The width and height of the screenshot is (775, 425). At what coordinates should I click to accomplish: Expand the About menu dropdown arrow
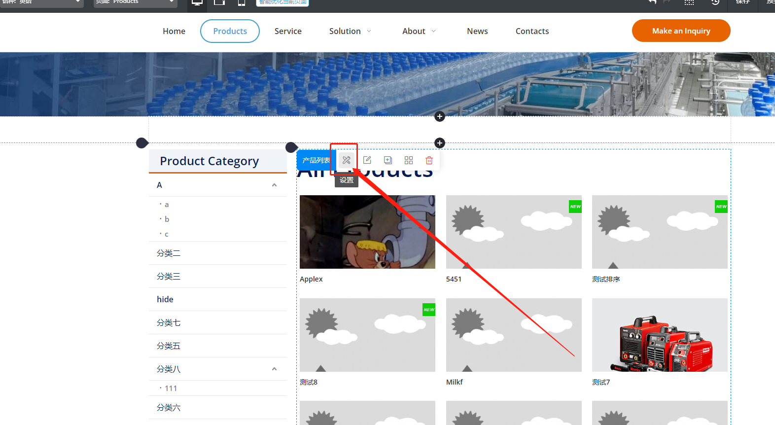coord(434,32)
